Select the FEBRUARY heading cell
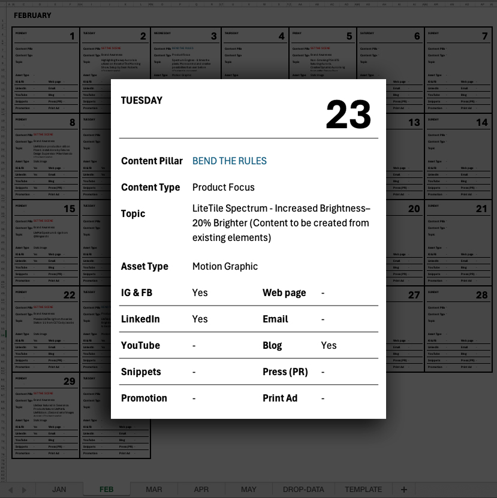This screenshot has width=497, height=498. 32,16
